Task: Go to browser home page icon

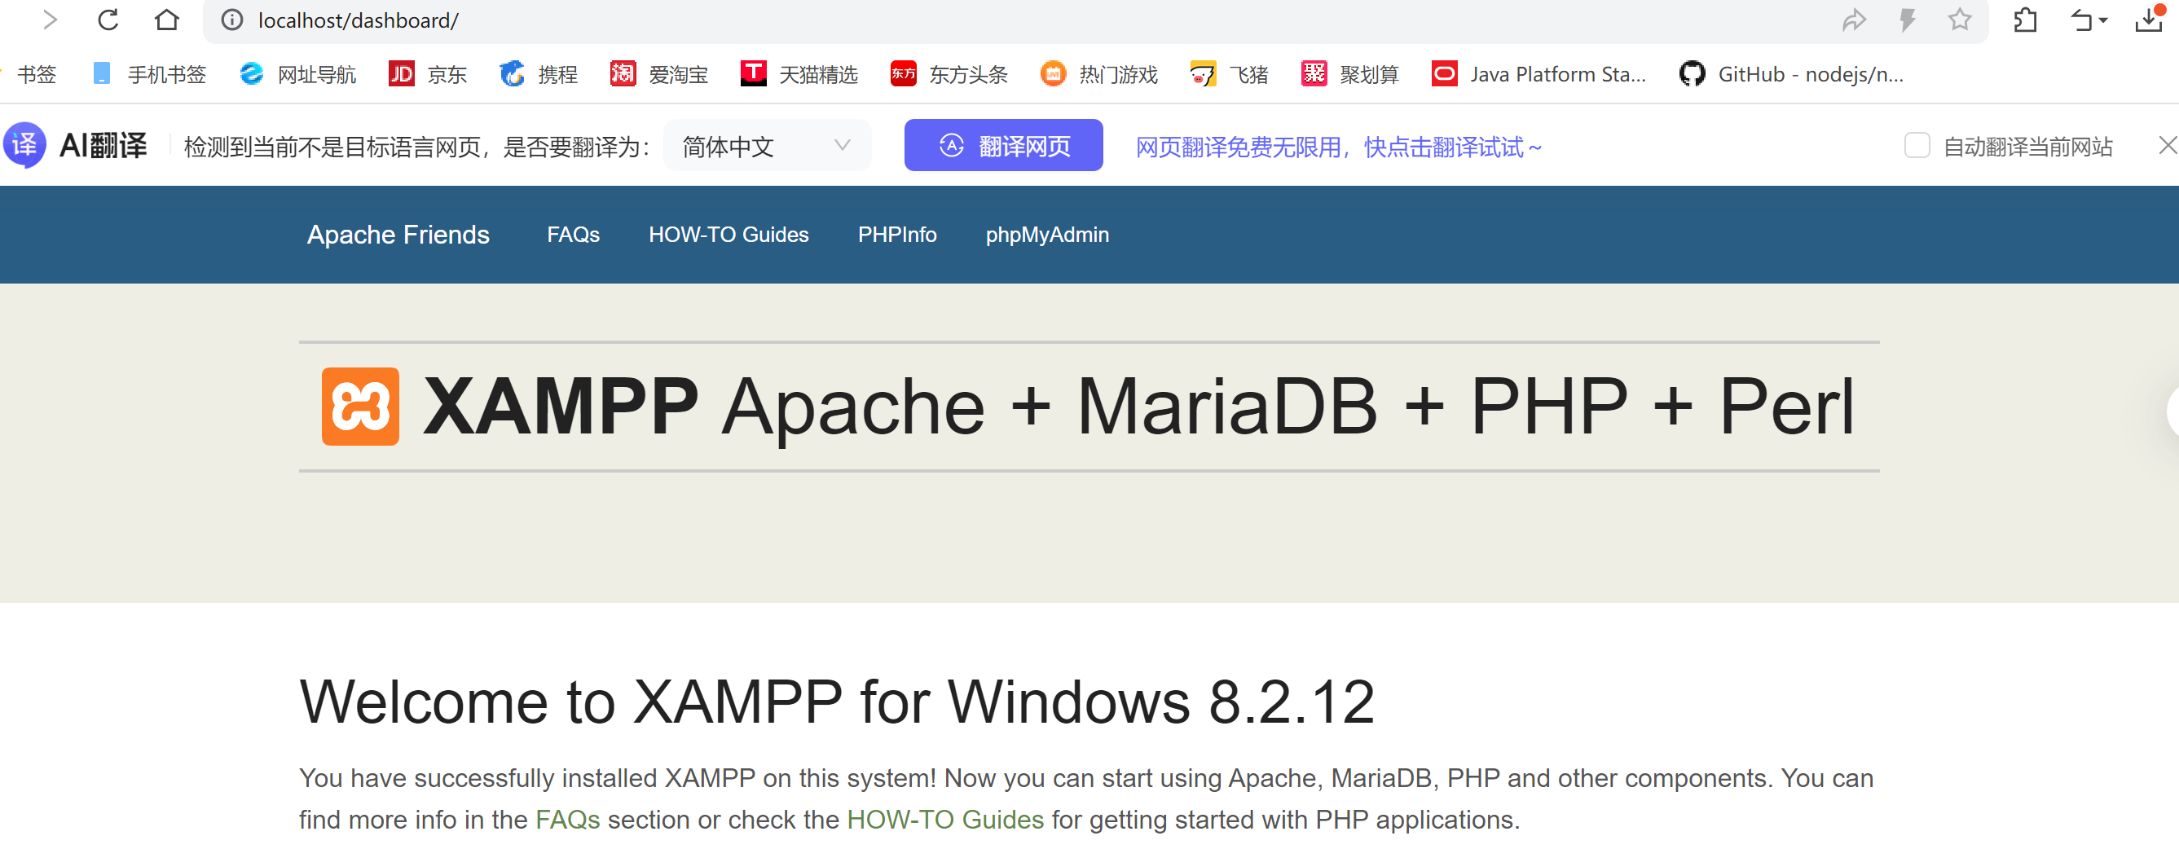Action: 166,20
